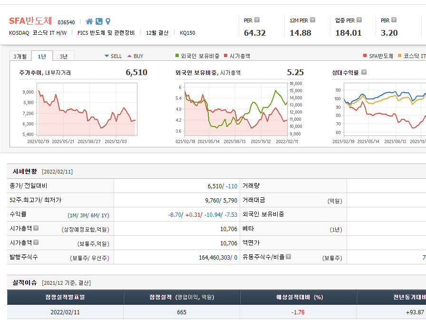The width and height of the screenshot is (426, 320).
Task: Click the 실적이슈 section header
Action: coord(24,283)
